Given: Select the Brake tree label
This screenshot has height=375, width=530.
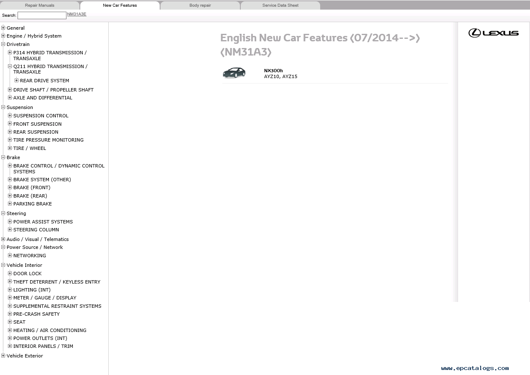Looking at the screenshot, I should (13, 157).
